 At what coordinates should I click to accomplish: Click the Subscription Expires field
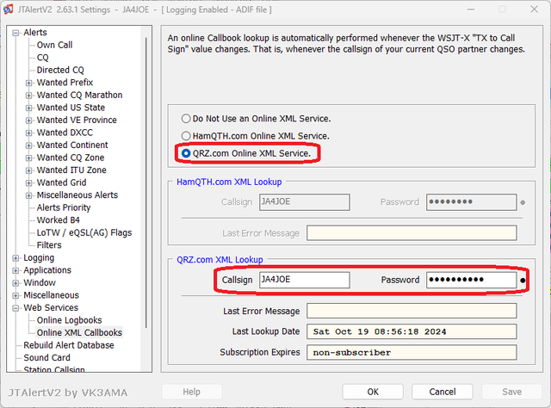[x=412, y=352]
